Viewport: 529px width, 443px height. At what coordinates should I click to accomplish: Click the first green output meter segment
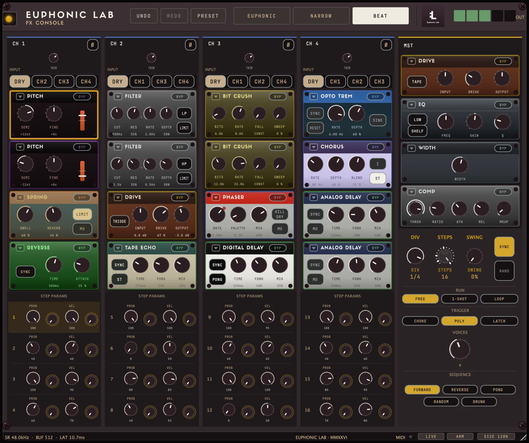coord(459,16)
